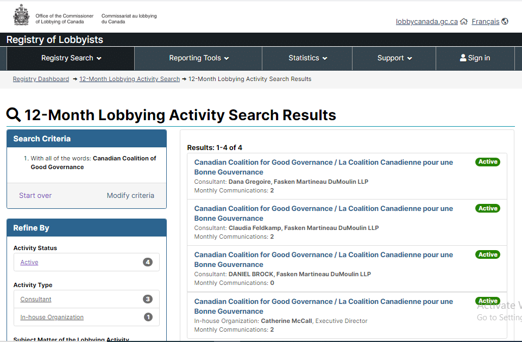This screenshot has width=522, height=342.
Task: Click the Registry of Lobbyists title
Action: click(x=55, y=40)
